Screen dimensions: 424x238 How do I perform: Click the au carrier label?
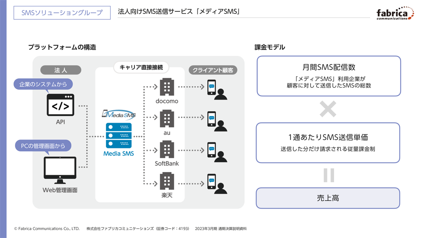point(167,133)
